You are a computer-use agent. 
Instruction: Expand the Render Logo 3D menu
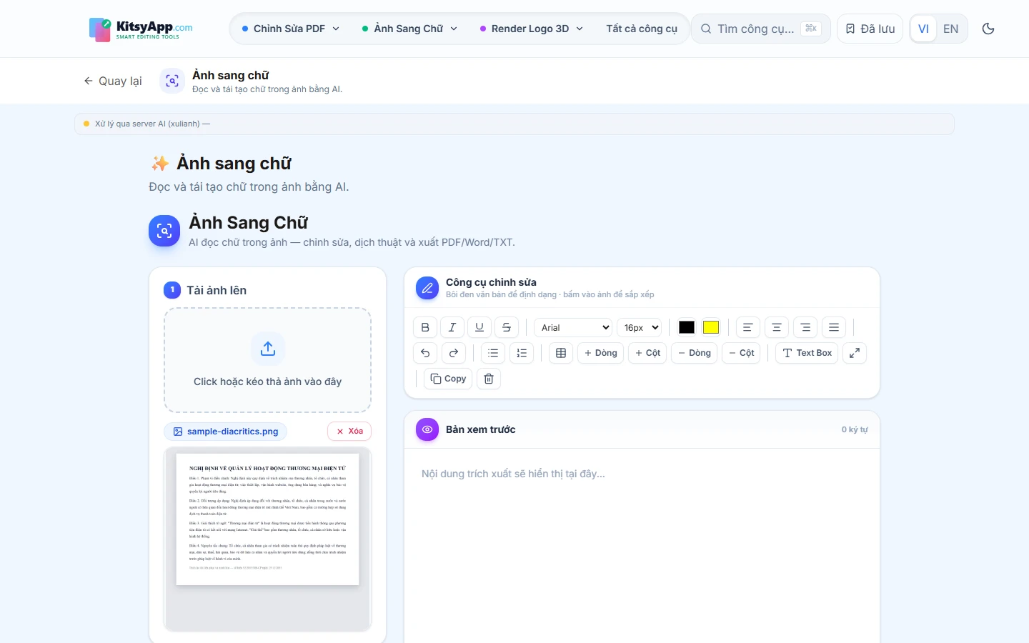pos(532,29)
